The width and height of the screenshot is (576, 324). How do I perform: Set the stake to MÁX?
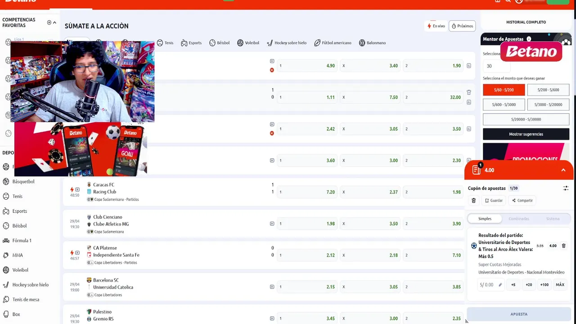coord(560,285)
